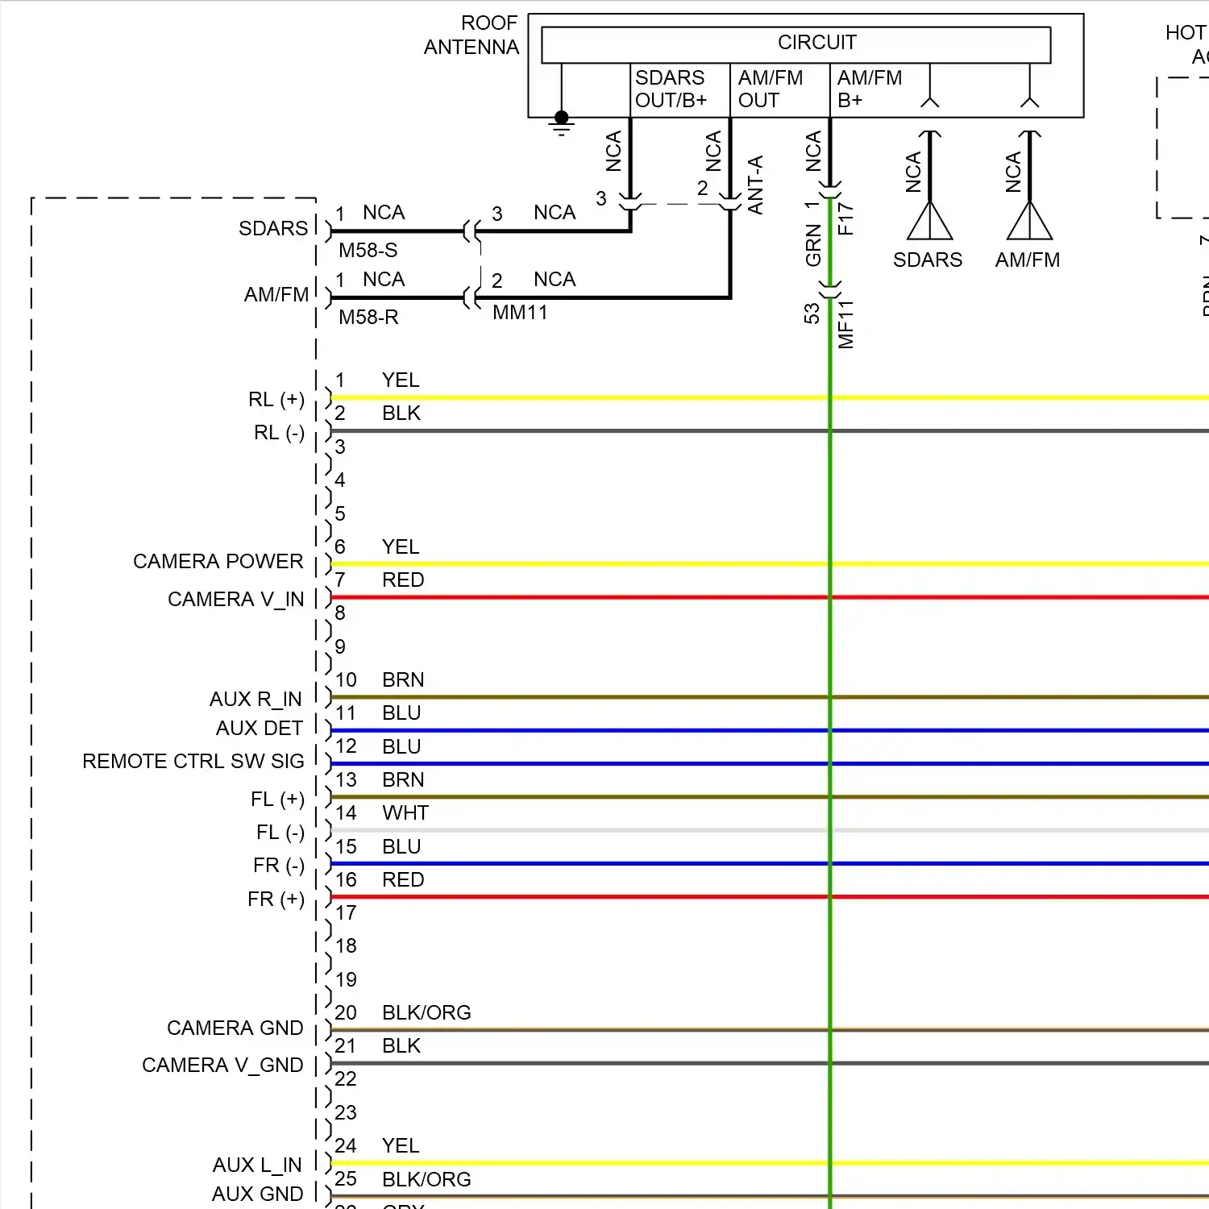Viewport: 1209px width, 1209px height.
Task: Select the F17 connector label
Action: 845,218
